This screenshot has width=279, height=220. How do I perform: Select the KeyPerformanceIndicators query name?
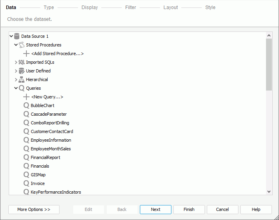pyautogui.click(x=56, y=192)
